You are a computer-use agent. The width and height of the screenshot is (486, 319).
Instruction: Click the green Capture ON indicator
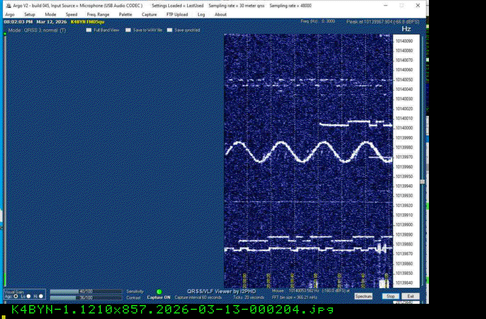coord(159,292)
